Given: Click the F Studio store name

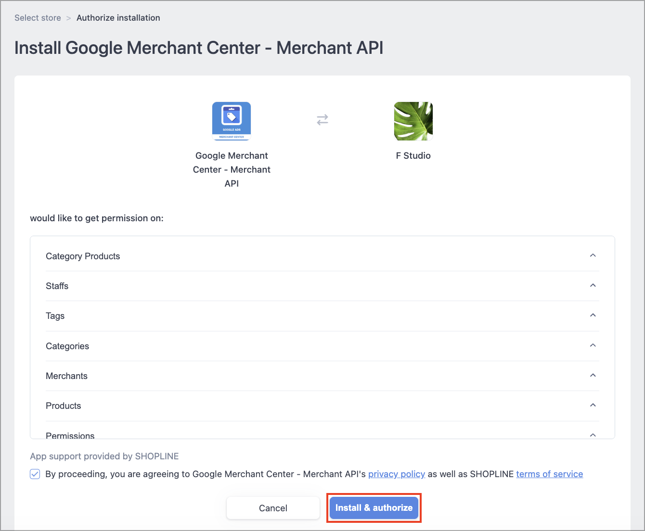Looking at the screenshot, I should click(x=413, y=155).
